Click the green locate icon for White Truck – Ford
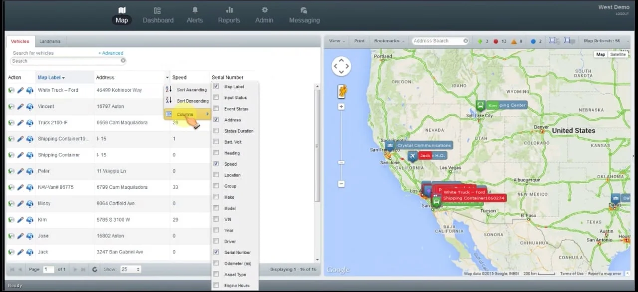This screenshot has width=638, height=292. pyautogui.click(x=11, y=90)
